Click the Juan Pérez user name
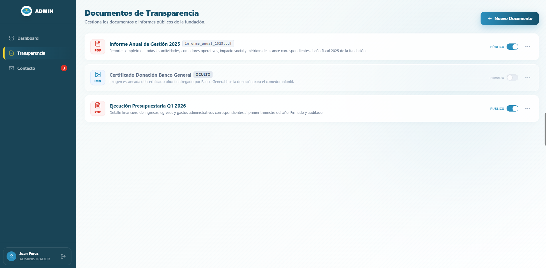 point(29,253)
